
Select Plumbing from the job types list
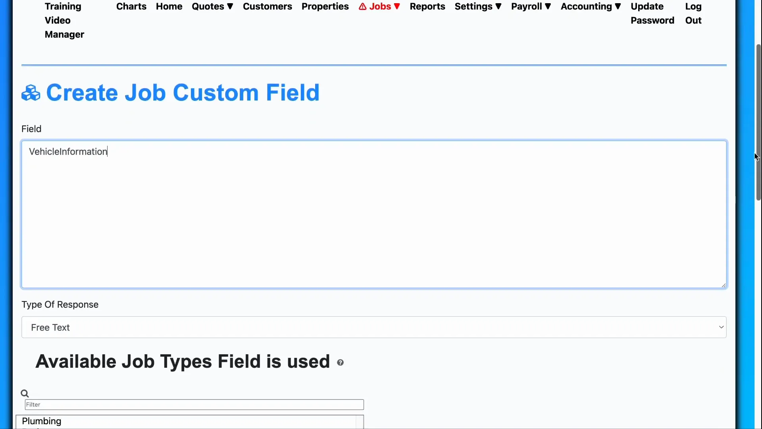42,421
